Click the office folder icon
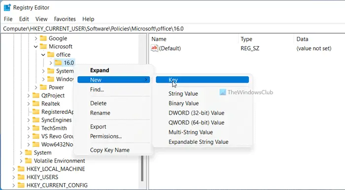Image resolution: width=345 pixels, height=190 pixels. point(51,55)
